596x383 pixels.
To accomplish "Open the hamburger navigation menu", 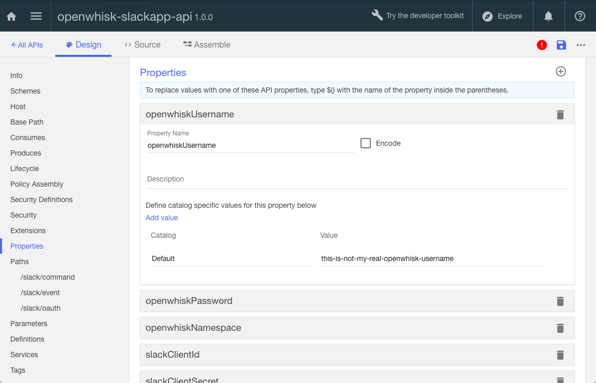I will pyautogui.click(x=36, y=17).
